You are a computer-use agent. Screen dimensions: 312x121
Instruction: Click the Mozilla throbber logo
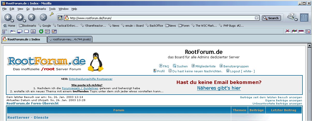tap(304, 18)
